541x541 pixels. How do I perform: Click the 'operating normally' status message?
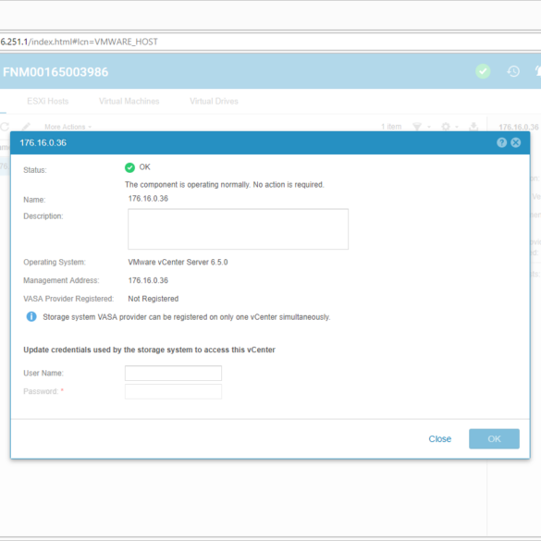pyautogui.click(x=225, y=185)
